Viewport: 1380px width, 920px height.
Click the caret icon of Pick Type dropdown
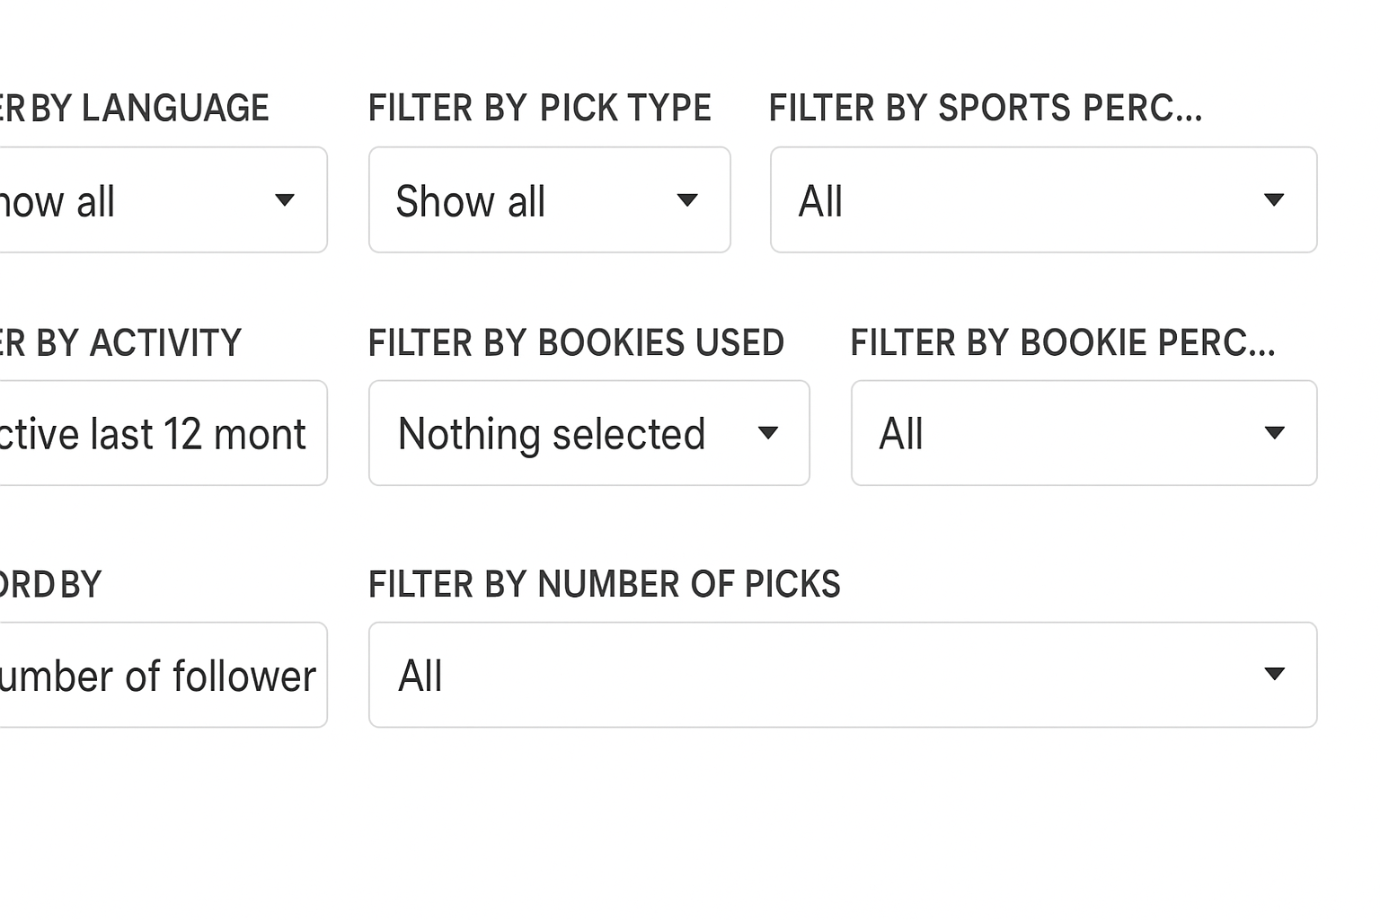coord(687,200)
